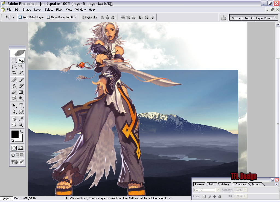Select the Rectangular Marquee tool
This screenshot has width=280, height=202.
click(x=14, y=60)
